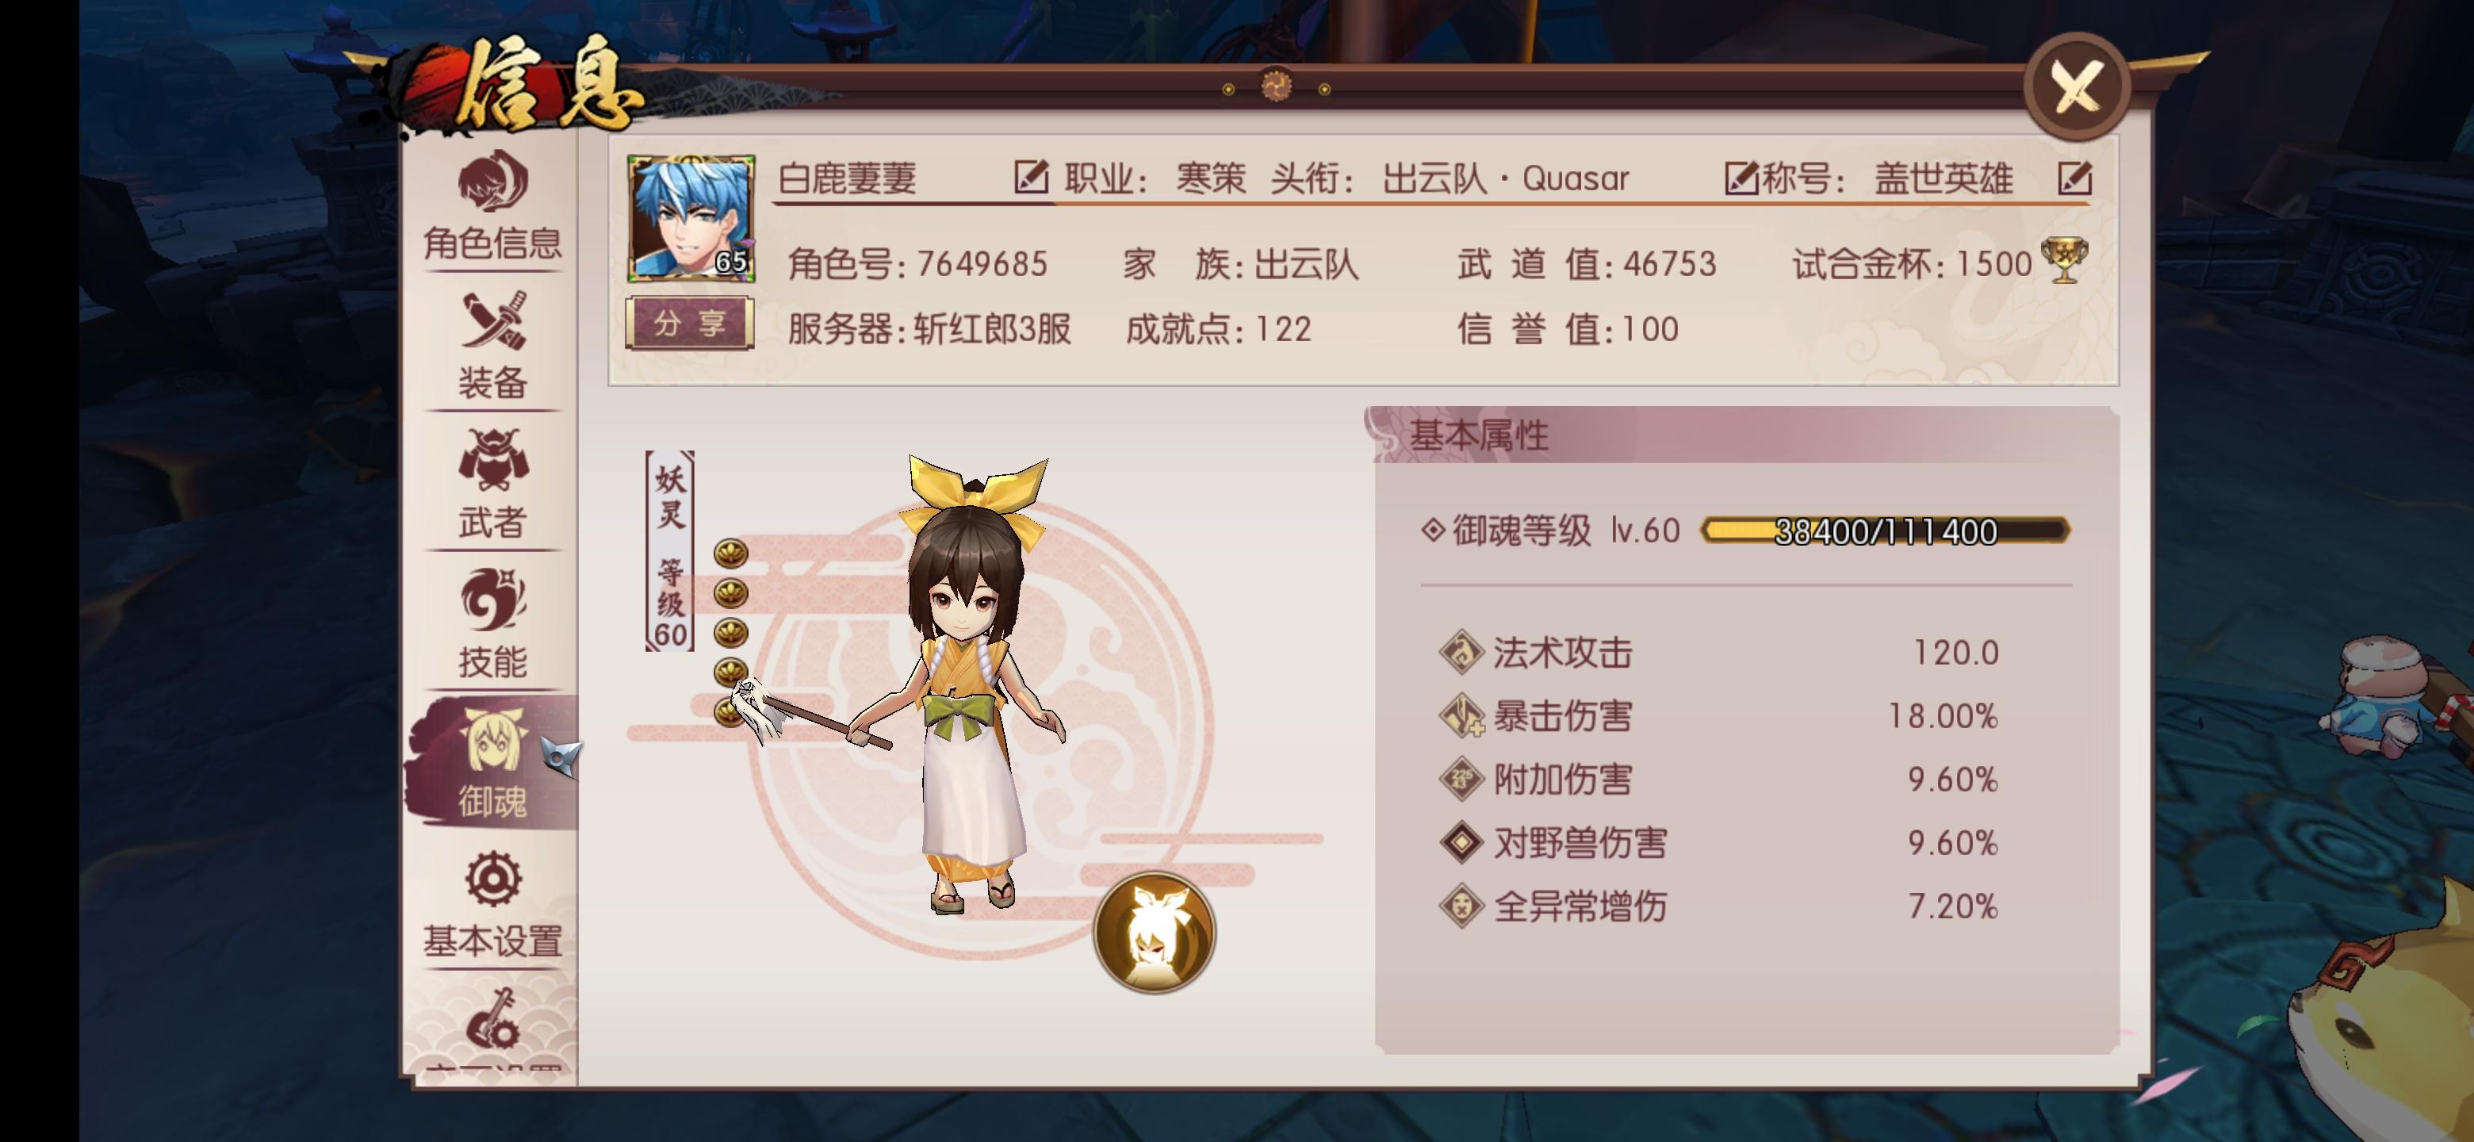Click the 御魂等级 experience progress bar
The width and height of the screenshot is (2474, 1142).
click(x=1884, y=531)
